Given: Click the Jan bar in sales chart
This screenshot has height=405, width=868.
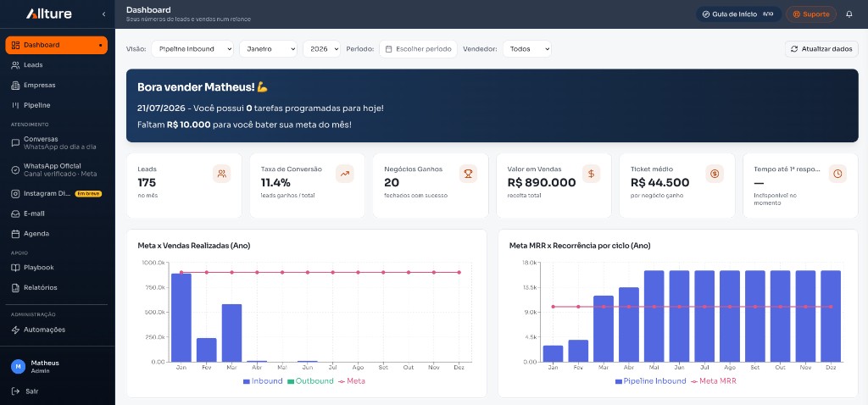Looking at the screenshot, I should tap(181, 318).
